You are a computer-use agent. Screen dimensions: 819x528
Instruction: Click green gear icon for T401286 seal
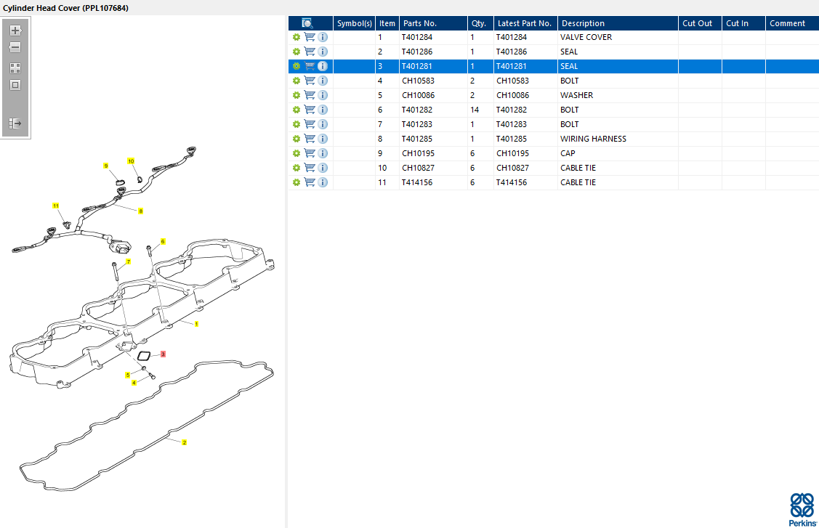pyautogui.click(x=296, y=52)
